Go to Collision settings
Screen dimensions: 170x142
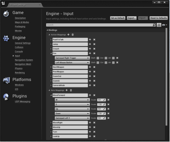point(19,47)
